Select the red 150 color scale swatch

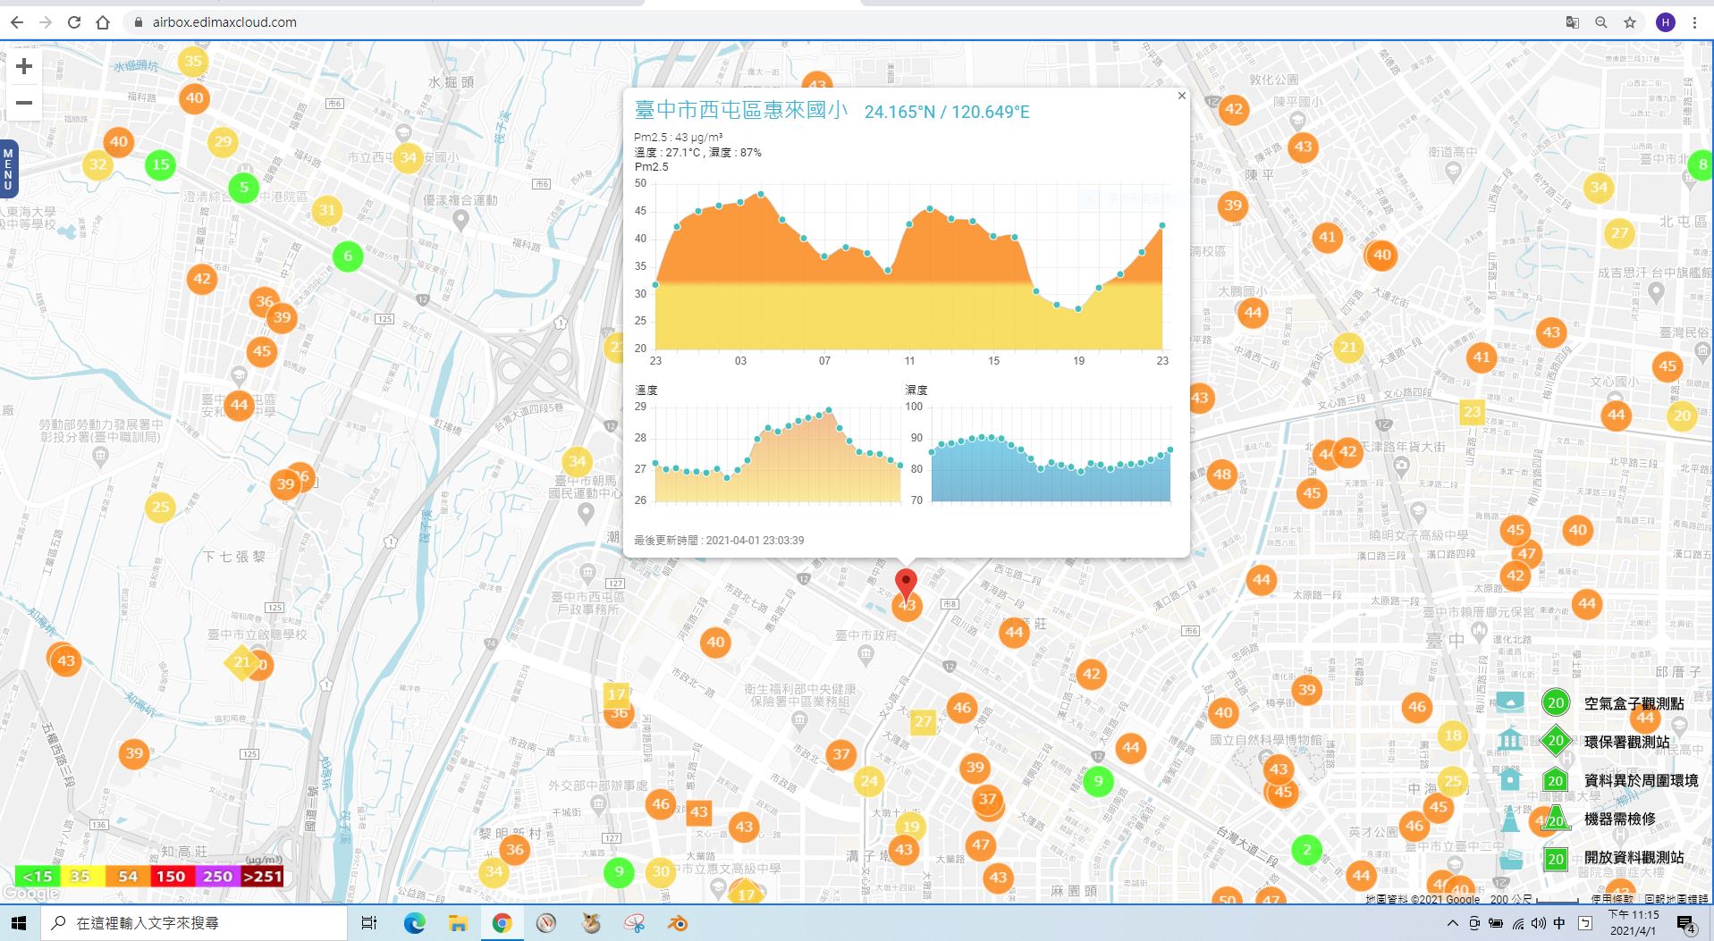[x=171, y=877]
